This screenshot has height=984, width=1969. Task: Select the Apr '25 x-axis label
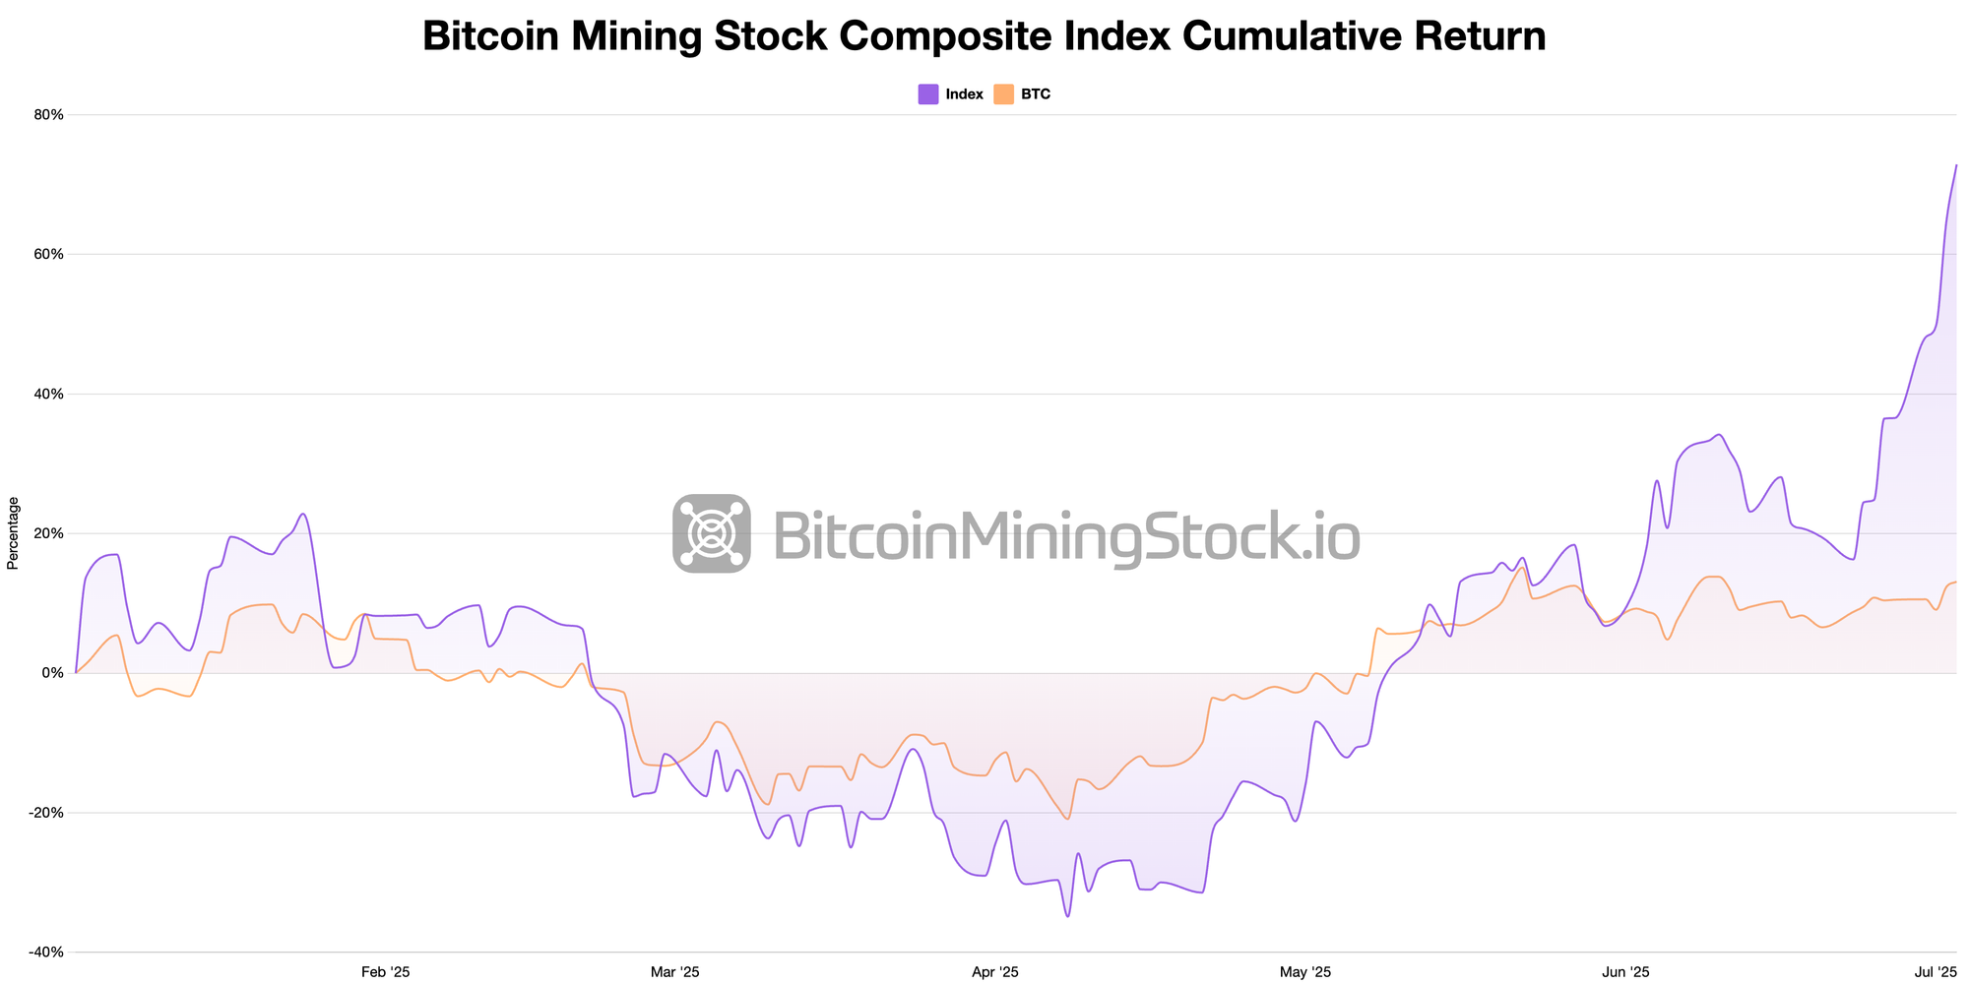coord(995,972)
